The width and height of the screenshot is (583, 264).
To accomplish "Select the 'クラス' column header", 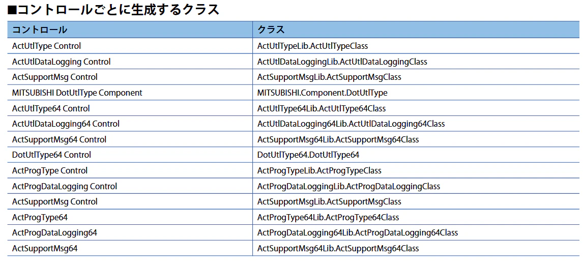I will click(x=416, y=30).
